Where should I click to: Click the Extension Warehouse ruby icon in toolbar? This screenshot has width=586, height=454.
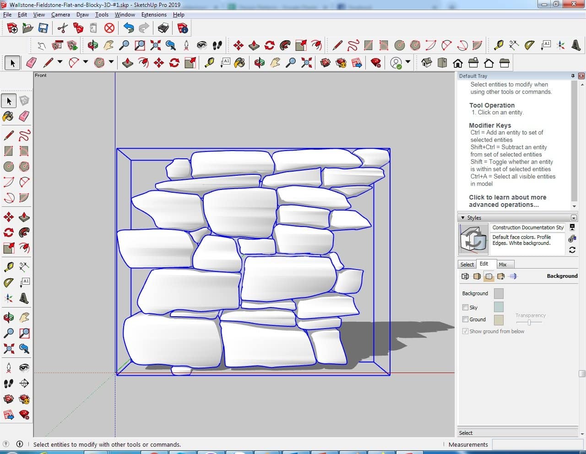tap(376, 63)
